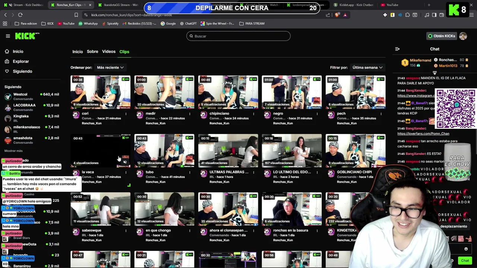Viewport: 477px width, 268px height.
Task: Expand 'Última semana' filter dropdown
Action: coord(367,67)
